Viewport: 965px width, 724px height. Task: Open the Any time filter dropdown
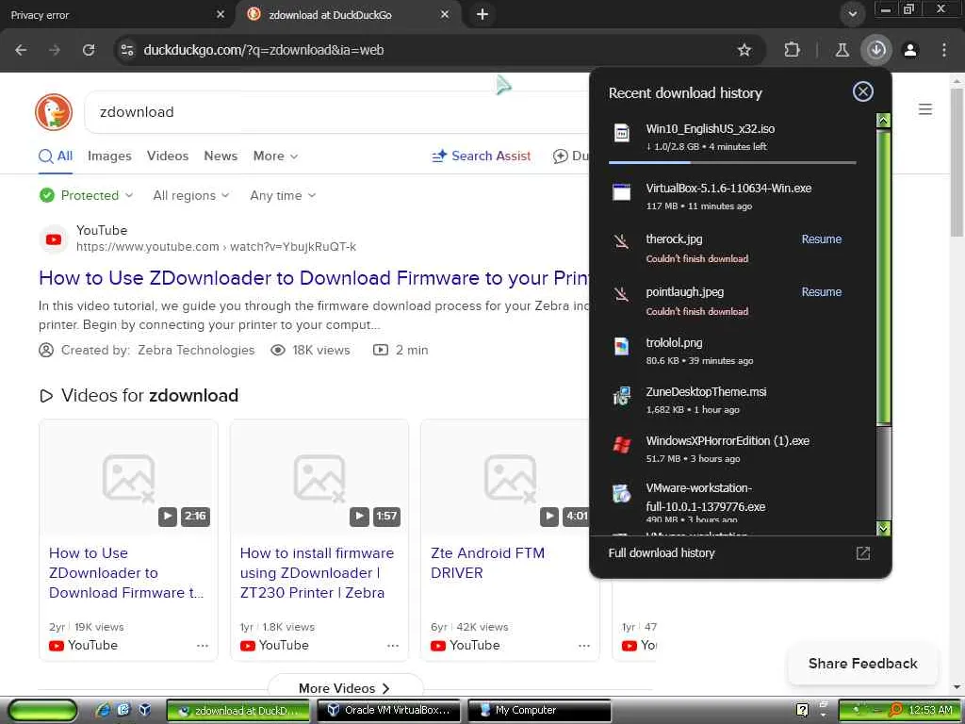[x=283, y=195]
